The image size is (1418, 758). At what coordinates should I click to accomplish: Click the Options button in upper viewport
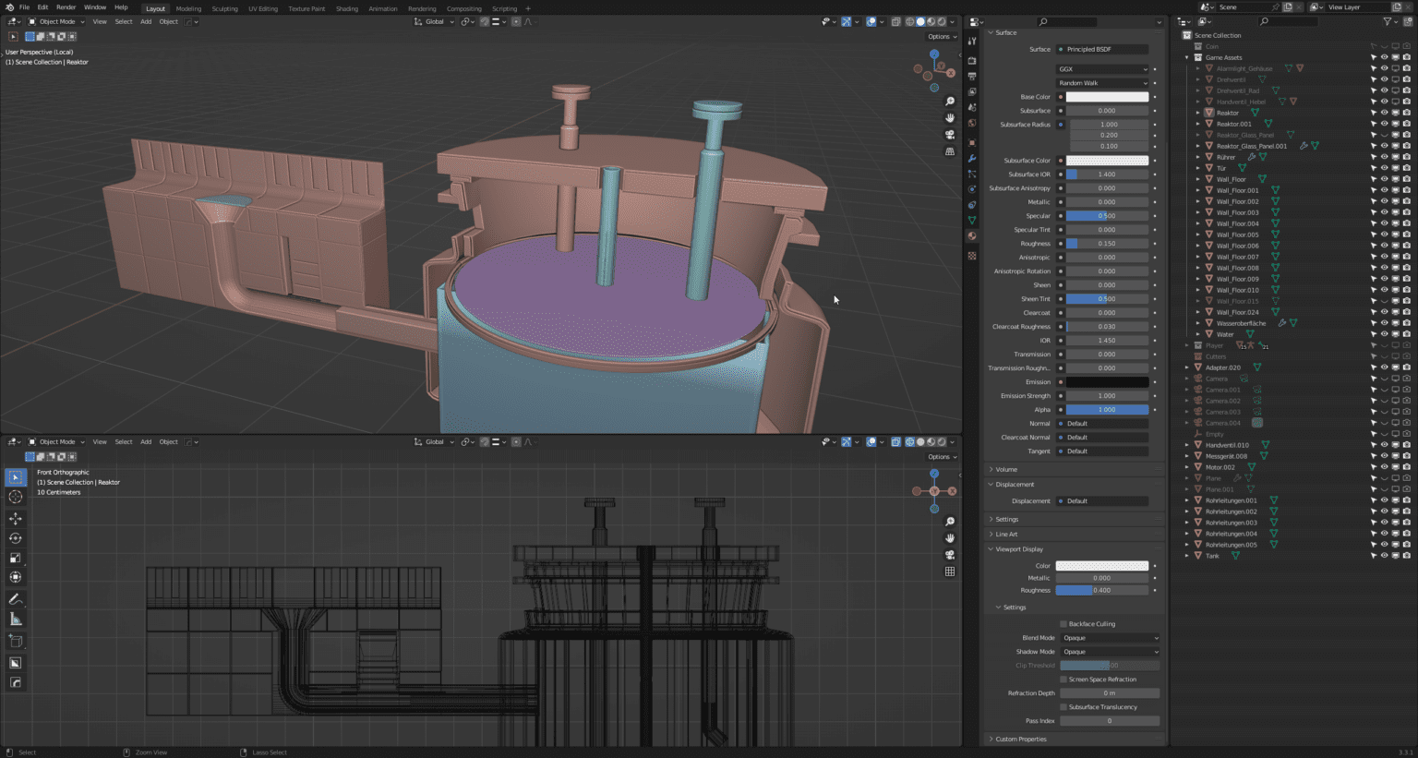pos(941,37)
